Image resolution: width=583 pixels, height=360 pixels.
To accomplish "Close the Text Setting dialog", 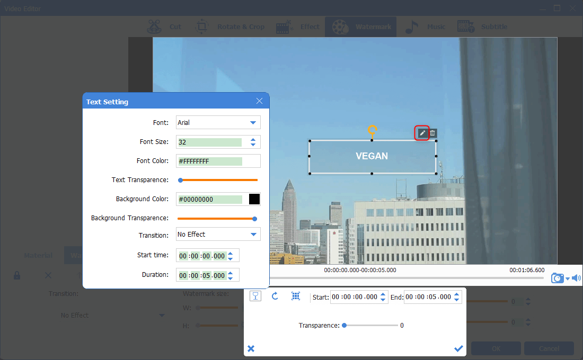I will [x=259, y=101].
